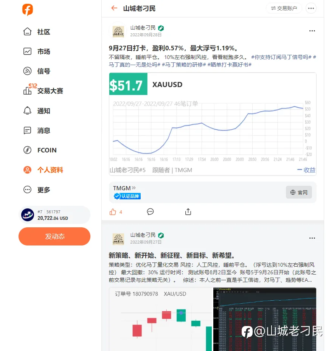Select 市场 in the sidebar
Viewport: 326px width, 351px height.
coord(37,51)
